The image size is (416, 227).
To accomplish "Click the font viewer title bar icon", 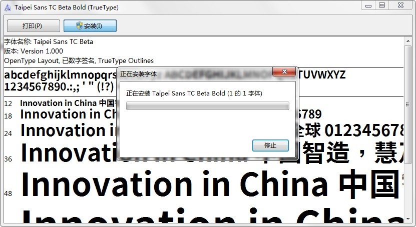I will click(x=8, y=7).
